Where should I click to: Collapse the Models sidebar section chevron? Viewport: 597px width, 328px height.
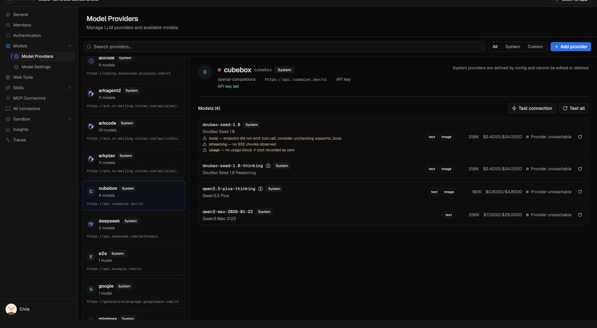coord(70,46)
